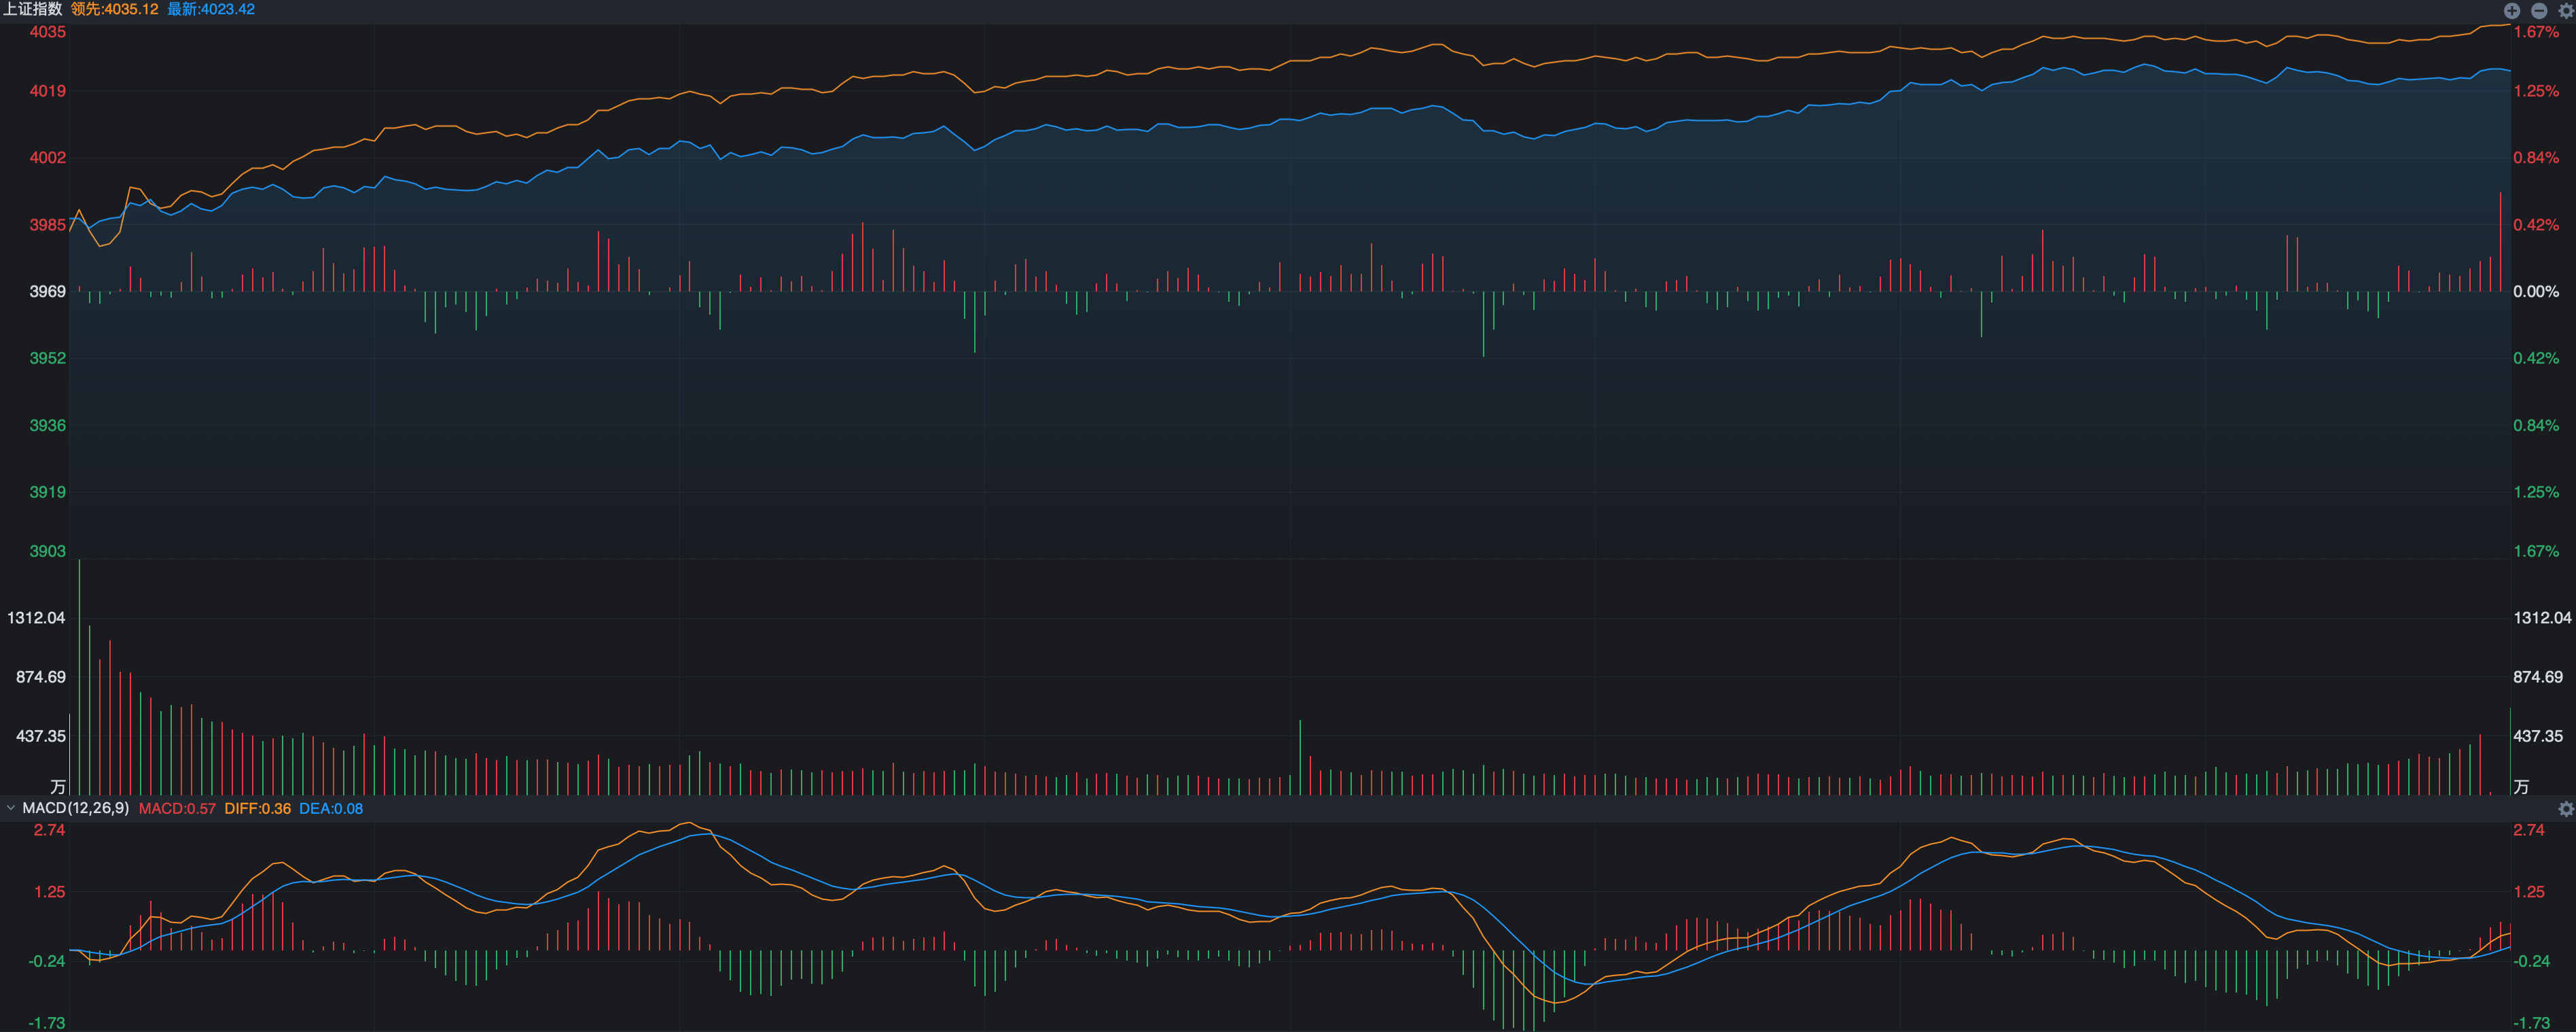Screen dimensions: 2576x1032
Task: Click the 领先:4035.12 label
Action: [x=114, y=9]
